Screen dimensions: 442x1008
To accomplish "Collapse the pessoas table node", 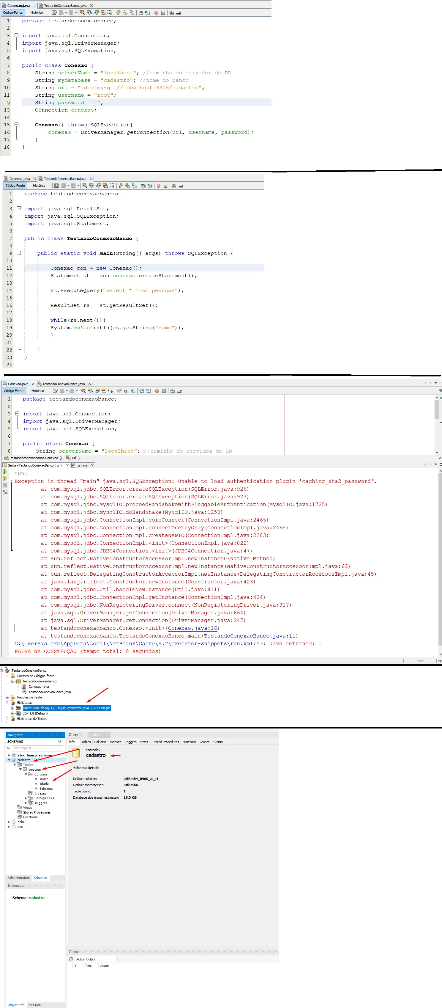I will click(x=20, y=769).
